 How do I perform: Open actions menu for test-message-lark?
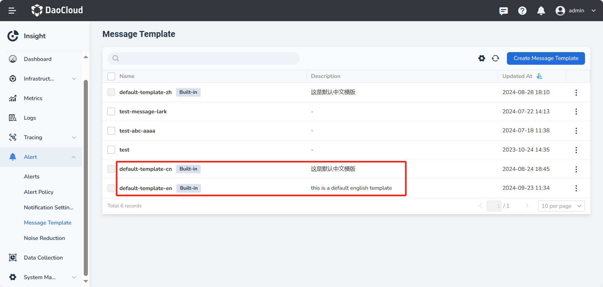click(576, 111)
